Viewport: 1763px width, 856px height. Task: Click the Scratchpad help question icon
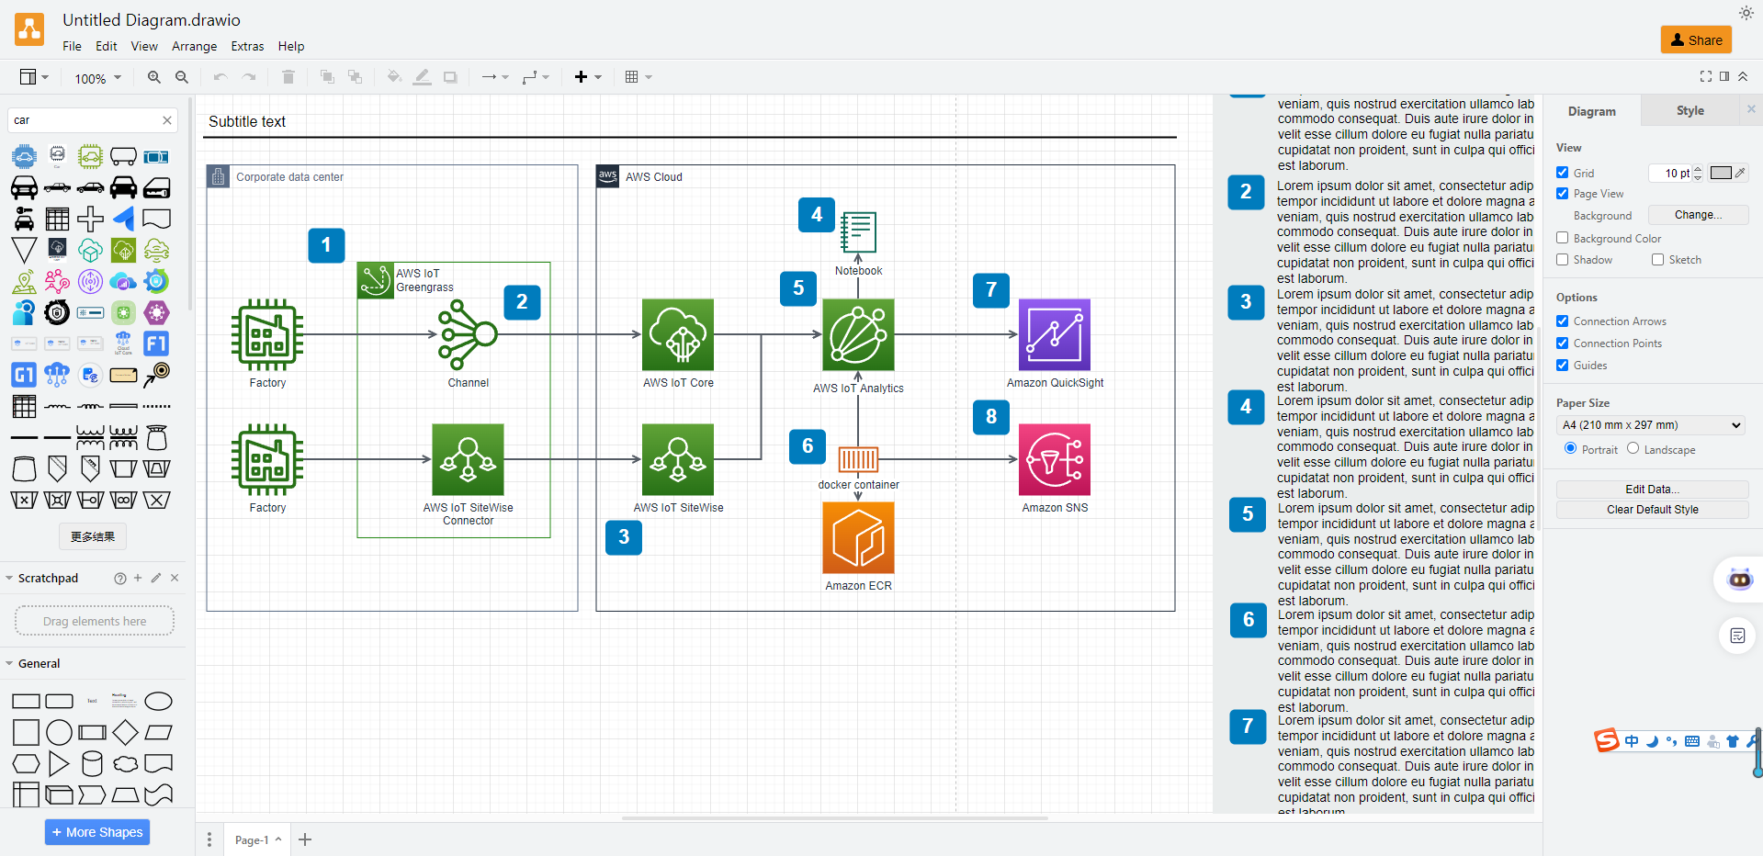[x=120, y=579]
